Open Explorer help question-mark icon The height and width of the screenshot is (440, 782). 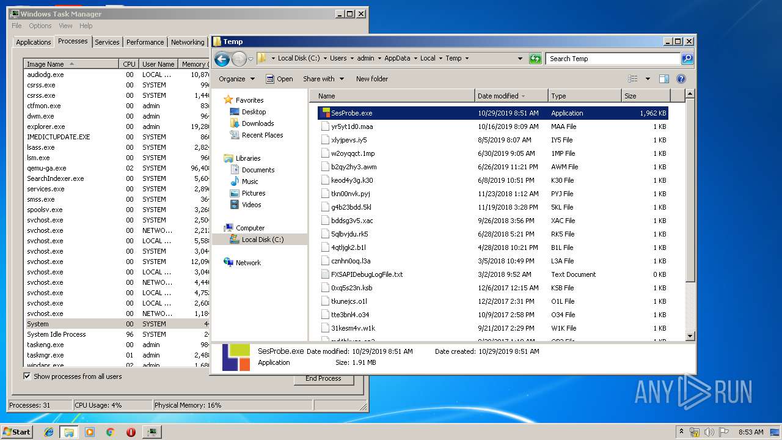681,79
